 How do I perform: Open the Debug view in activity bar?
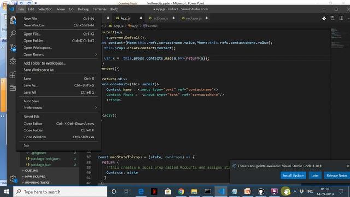pyautogui.click(x=13, y=61)
